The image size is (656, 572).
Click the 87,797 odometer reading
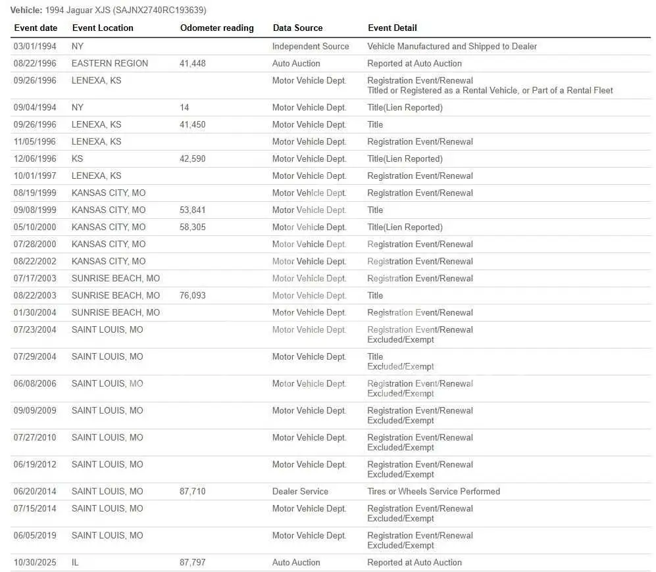192,563
